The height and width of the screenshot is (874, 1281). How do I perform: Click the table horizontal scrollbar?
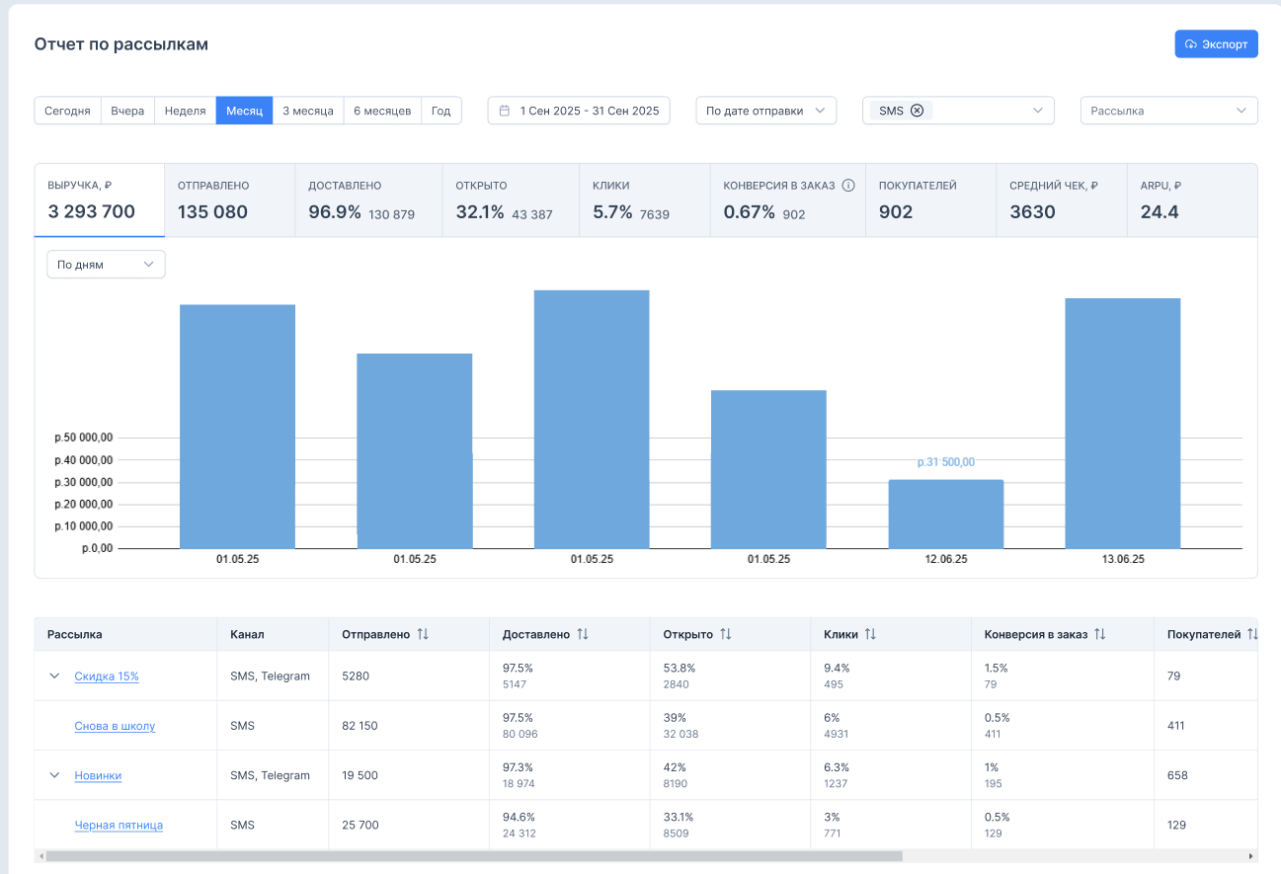click(474, 856)
